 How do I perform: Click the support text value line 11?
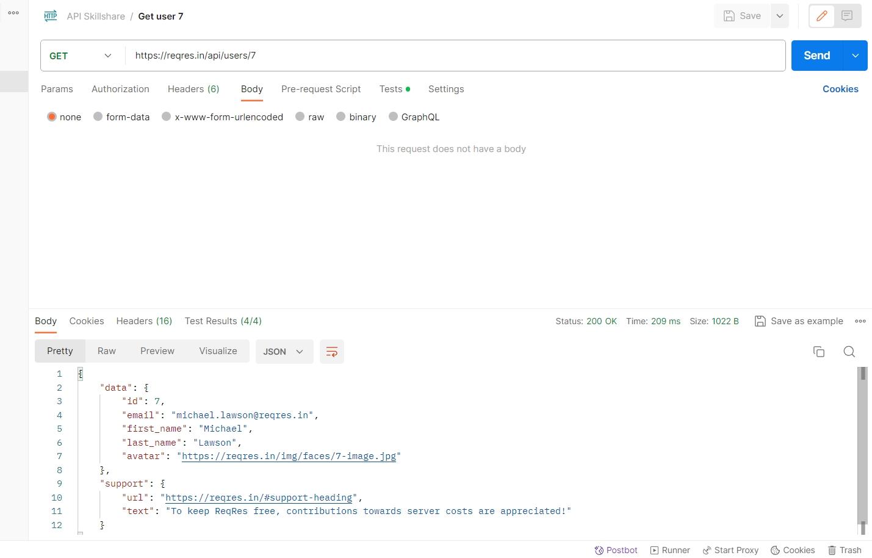coord(369,511)
